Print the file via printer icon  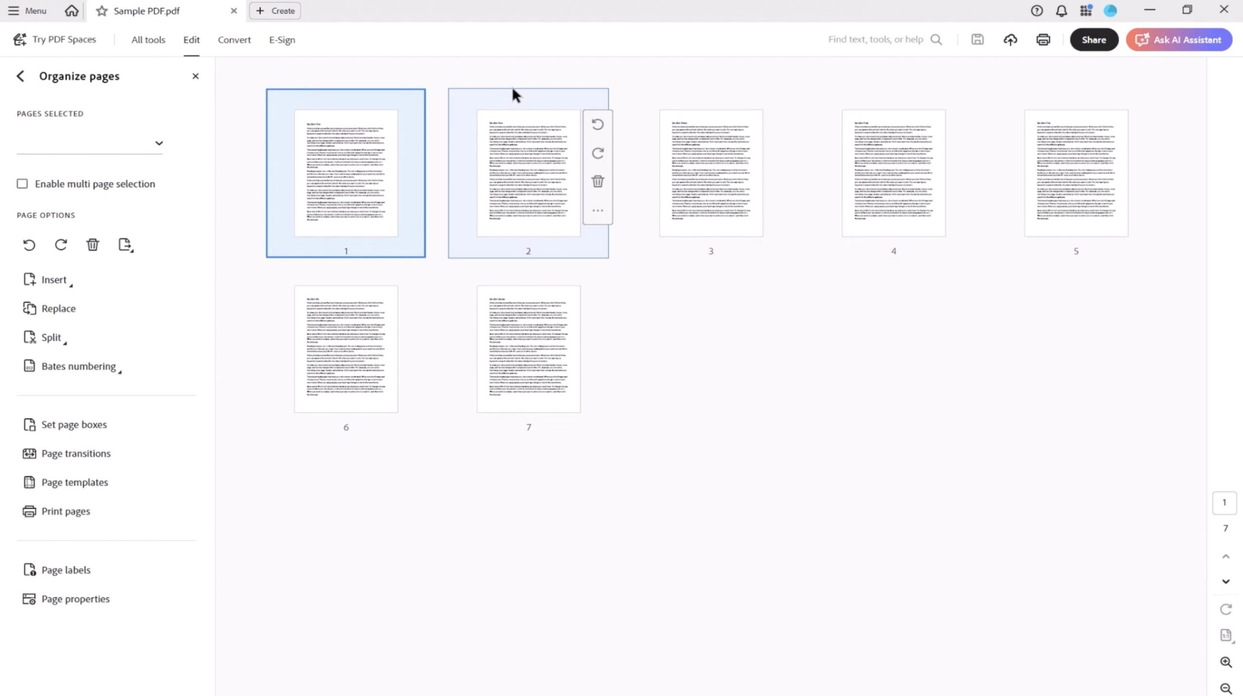point(1043,40)
